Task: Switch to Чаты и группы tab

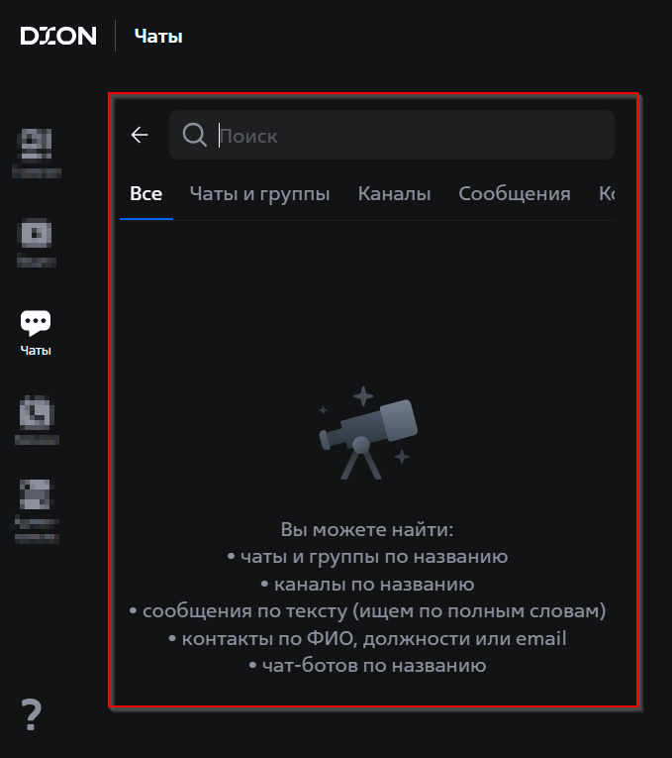Action: (x=259, y=194)
